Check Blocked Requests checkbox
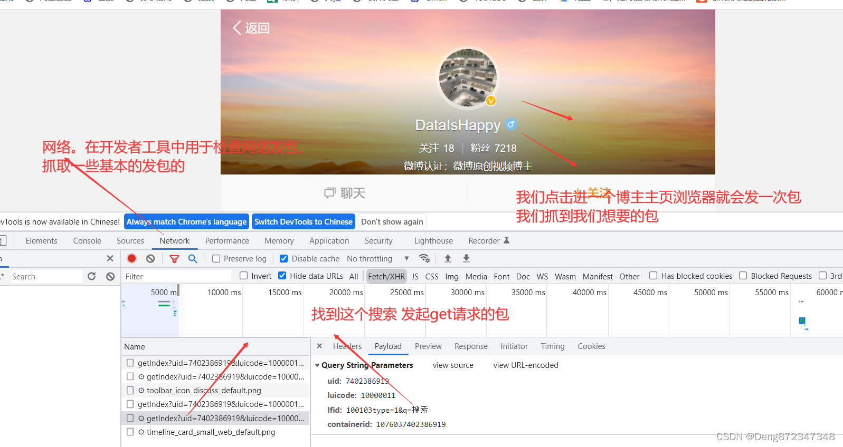Screen dimensions: 843x447 click(x=743, y=276)
